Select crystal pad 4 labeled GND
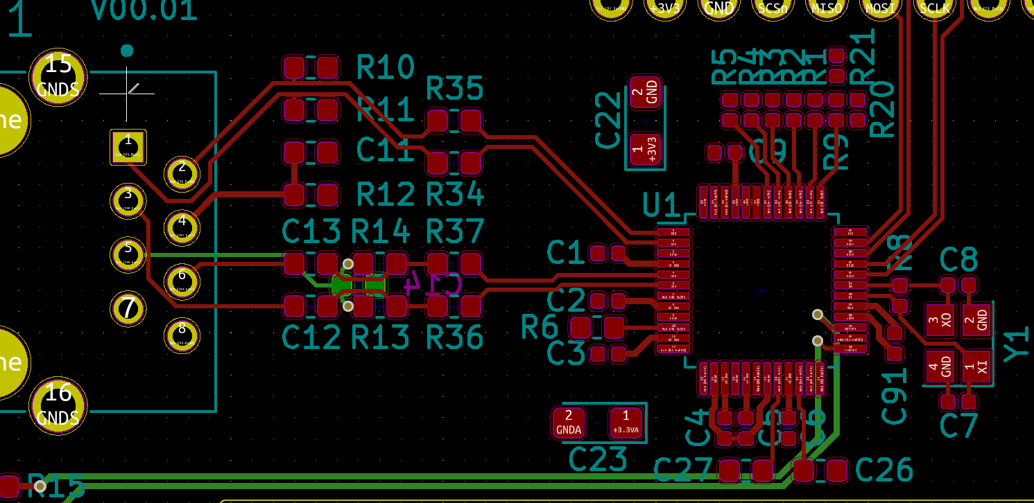 [x=941, y=367]
